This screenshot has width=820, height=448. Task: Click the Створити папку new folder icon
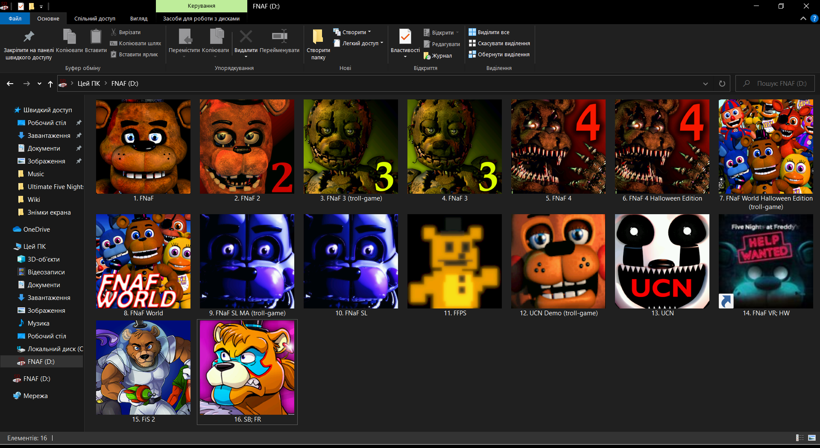click(318, 37)
